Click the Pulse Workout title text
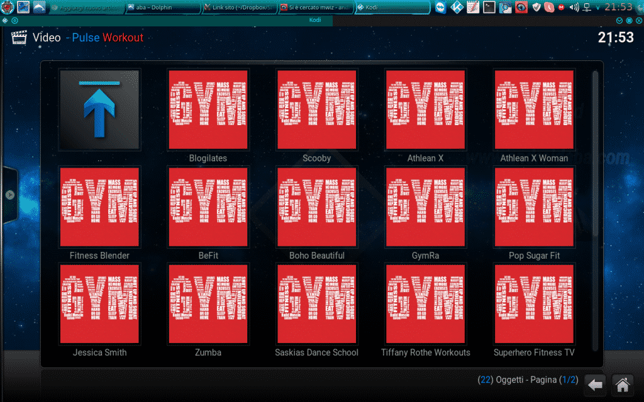The width and height of the screenshot is (644, 402). (x=108, y=38)
